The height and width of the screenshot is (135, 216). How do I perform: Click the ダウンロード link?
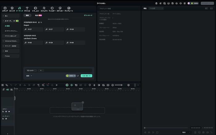tap(88, 15)
